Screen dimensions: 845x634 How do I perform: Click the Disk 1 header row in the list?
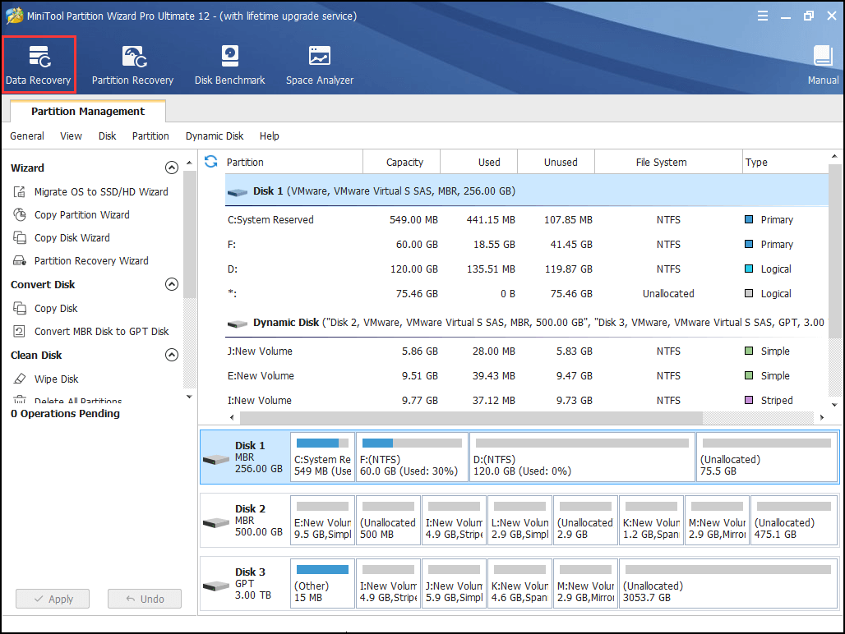coord(527,191)
